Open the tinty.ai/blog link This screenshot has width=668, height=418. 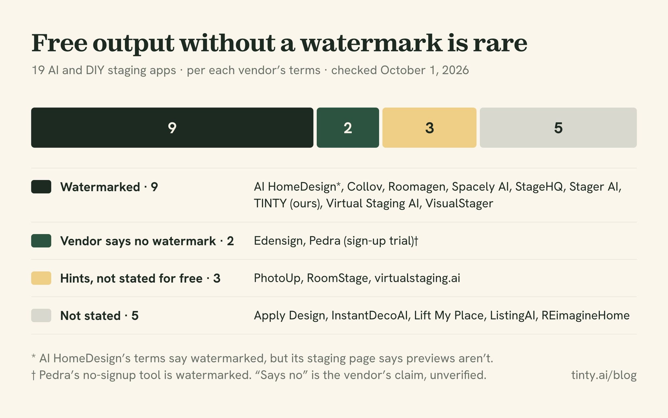coord(604,375)
